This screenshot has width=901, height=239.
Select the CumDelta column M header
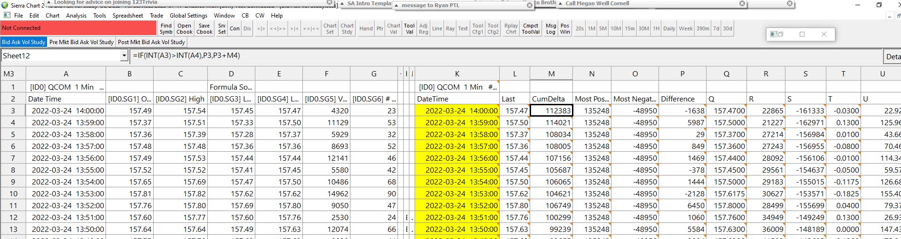click(551, 74)
